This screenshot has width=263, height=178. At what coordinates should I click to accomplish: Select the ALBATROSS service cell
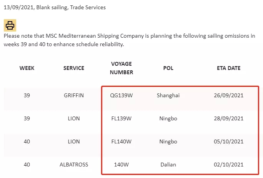[x=74, y=165]
